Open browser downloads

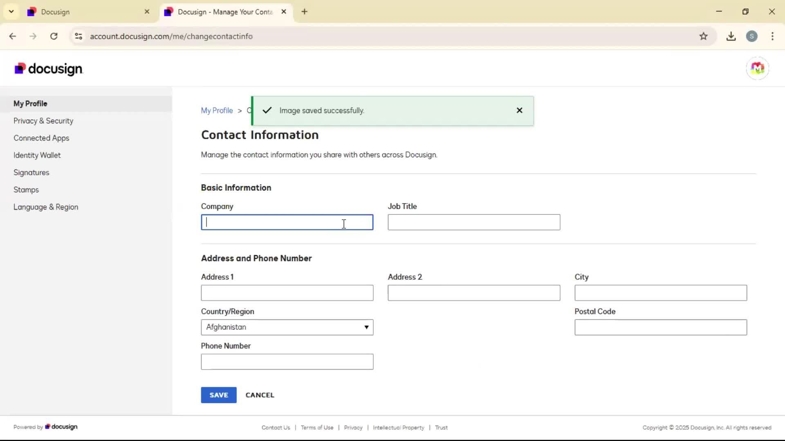(x=731, y=36)
